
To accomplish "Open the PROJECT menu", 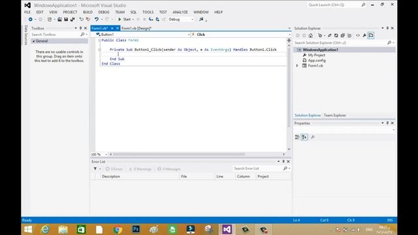I will click(70, 12).
